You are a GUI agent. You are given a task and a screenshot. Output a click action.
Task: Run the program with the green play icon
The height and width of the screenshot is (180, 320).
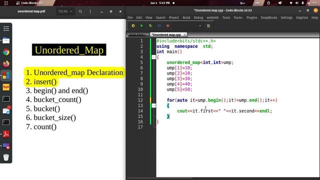tap(141, 25)
